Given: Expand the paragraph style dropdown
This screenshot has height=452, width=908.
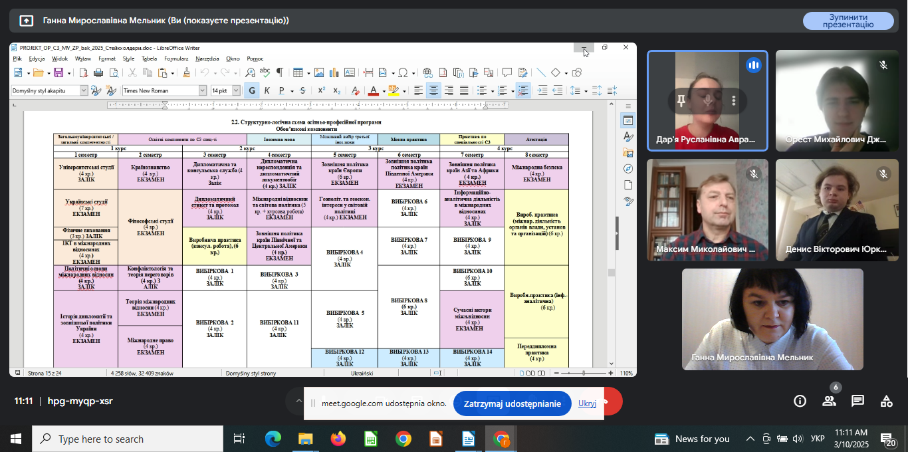Looking at the screenshot, I should tap(84, 90).
